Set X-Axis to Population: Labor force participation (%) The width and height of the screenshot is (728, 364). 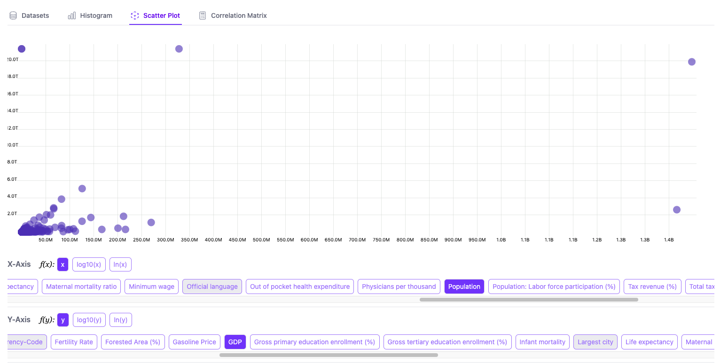pos(554,287)
